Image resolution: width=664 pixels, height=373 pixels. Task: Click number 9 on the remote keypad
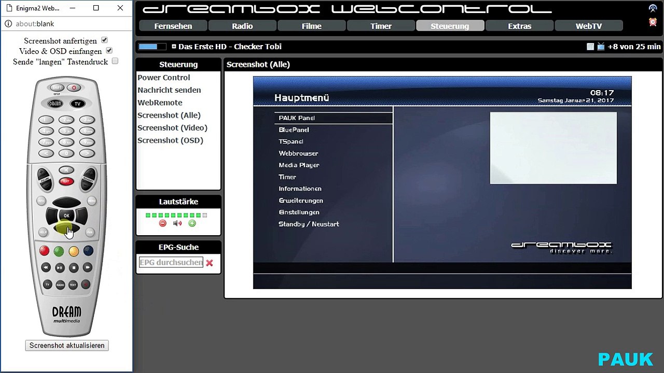(87, 142)
